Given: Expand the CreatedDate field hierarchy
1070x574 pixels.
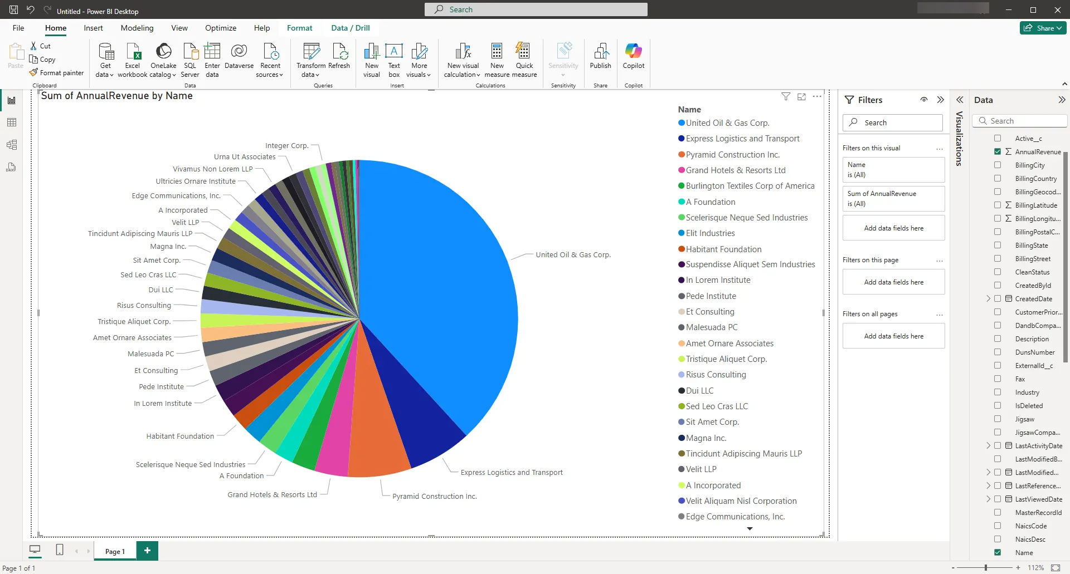Looking at the screenshot, I should click(988, 299).
